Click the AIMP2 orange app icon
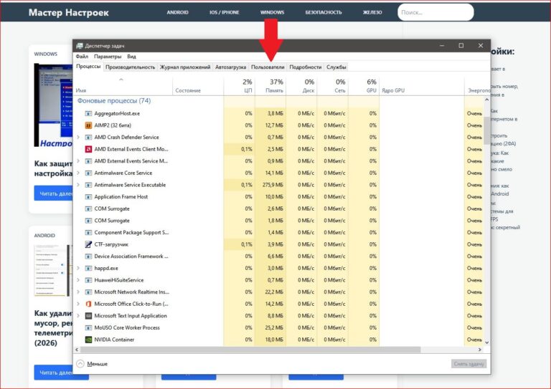The width and height of the screenshot is (551, 389). coord(88,125)
